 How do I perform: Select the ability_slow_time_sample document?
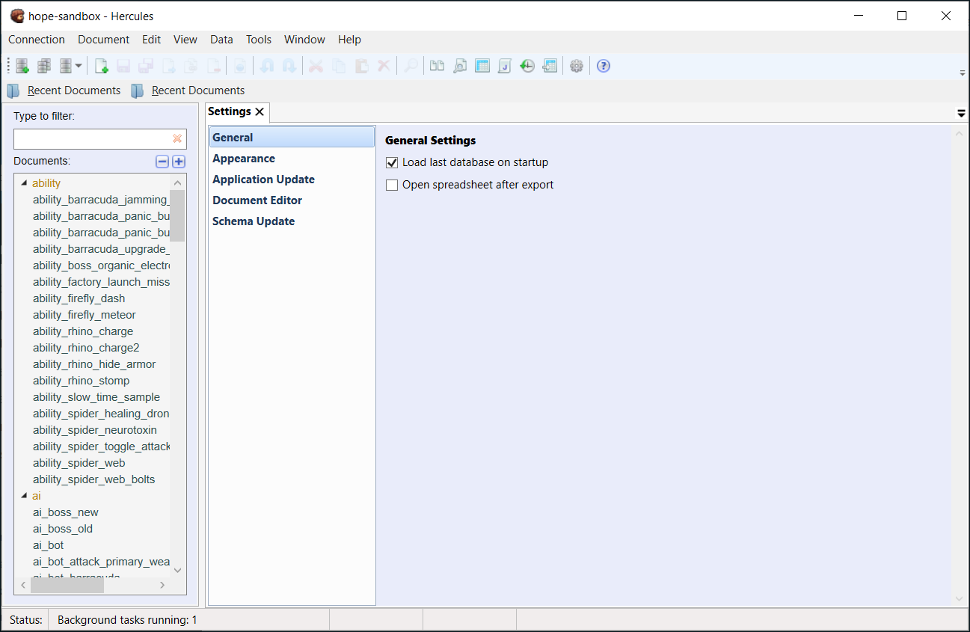coord(96,397)
